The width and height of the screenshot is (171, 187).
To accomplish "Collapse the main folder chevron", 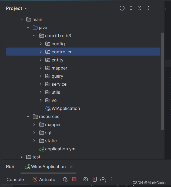I will (x=22, y=19).
